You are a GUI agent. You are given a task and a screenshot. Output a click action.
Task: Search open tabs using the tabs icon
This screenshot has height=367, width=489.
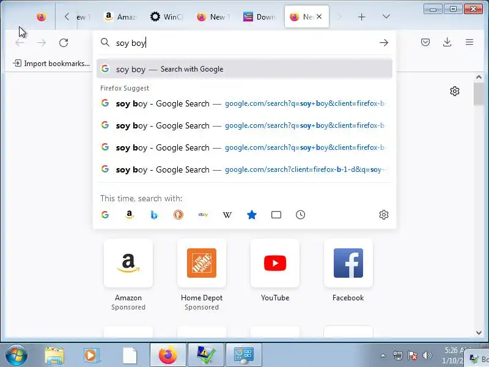276,215
